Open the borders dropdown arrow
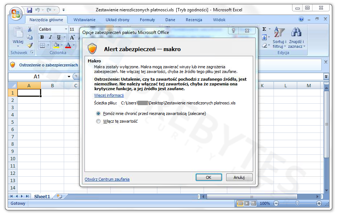Viewport: 338px width, 215px height. point(48,45)
